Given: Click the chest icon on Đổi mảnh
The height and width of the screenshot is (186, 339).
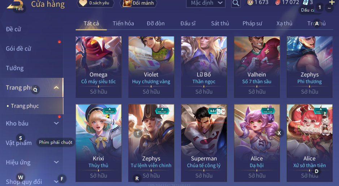Looking at the screenshot, I should pyautogui.click(x=127, y=3).
